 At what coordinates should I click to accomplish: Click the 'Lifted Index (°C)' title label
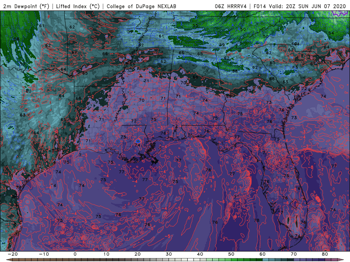point(78,6)
